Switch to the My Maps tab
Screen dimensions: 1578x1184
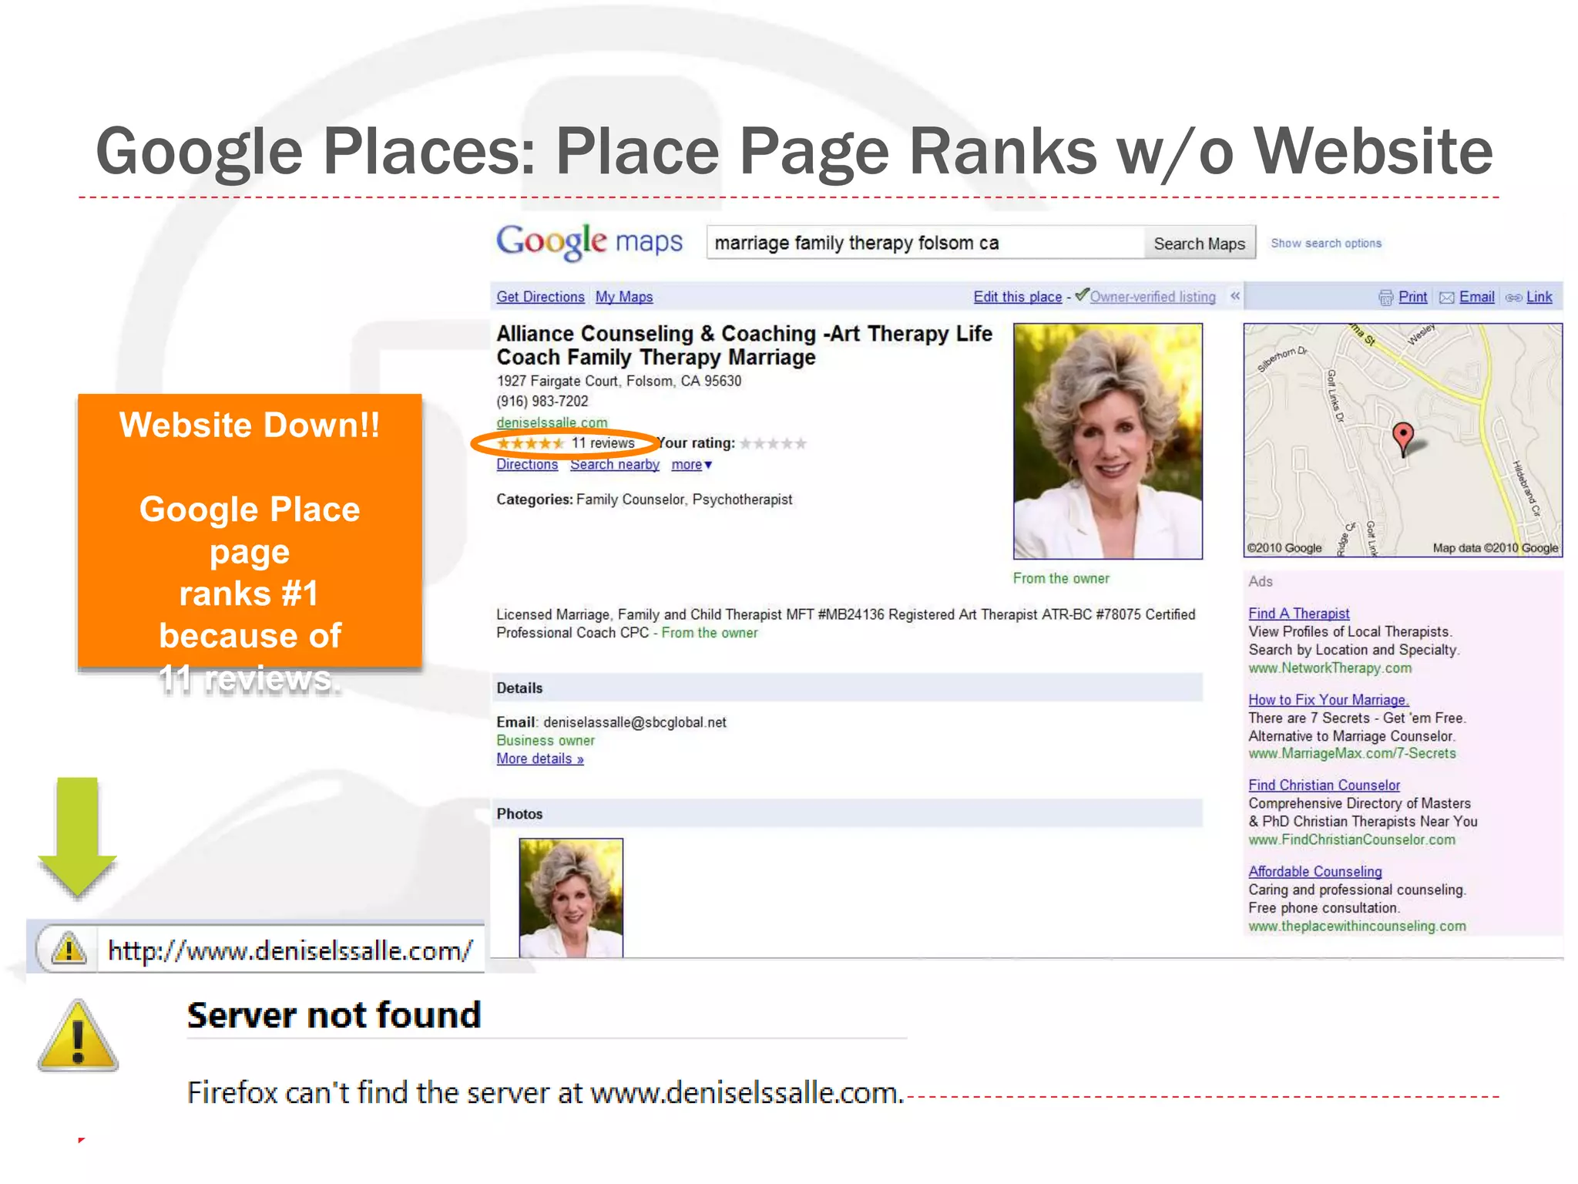point(624,297)
